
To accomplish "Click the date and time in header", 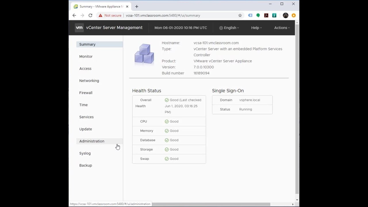I will [181, 28].
